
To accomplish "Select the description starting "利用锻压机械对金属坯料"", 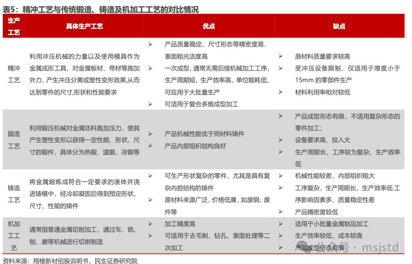I will (84, 140).
